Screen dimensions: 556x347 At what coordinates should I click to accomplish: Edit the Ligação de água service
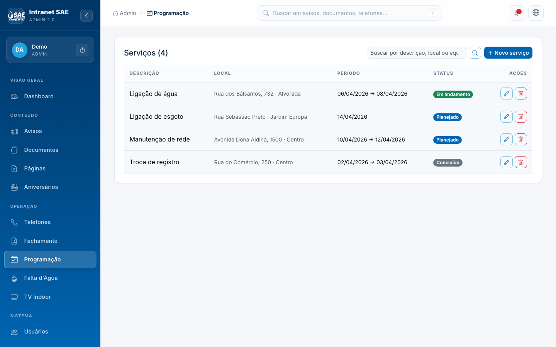pyautogui.click(x=507, y=94)
